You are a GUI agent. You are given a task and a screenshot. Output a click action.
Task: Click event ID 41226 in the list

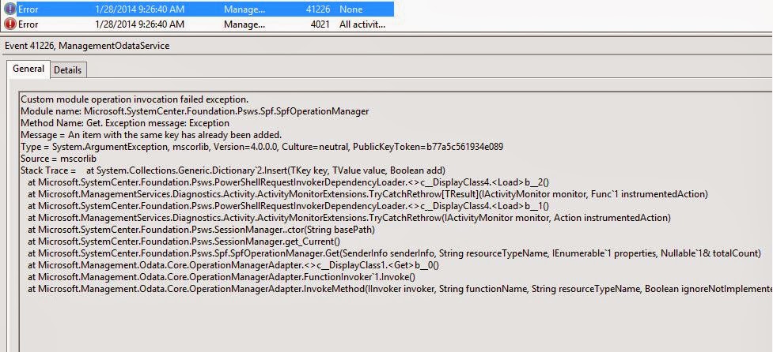point(317,9)
